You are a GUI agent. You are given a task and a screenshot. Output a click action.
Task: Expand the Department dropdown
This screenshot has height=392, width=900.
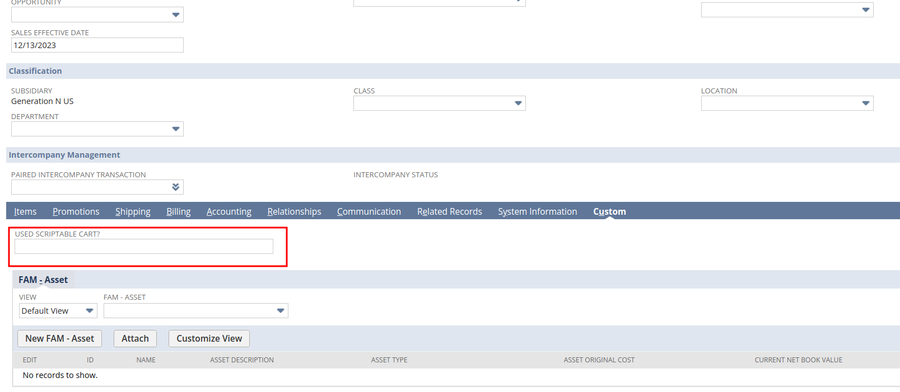175,129
